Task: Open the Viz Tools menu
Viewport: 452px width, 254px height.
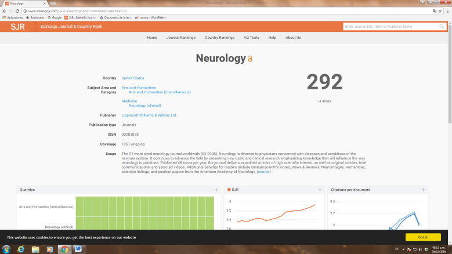Action: click(x=251, y=38)
